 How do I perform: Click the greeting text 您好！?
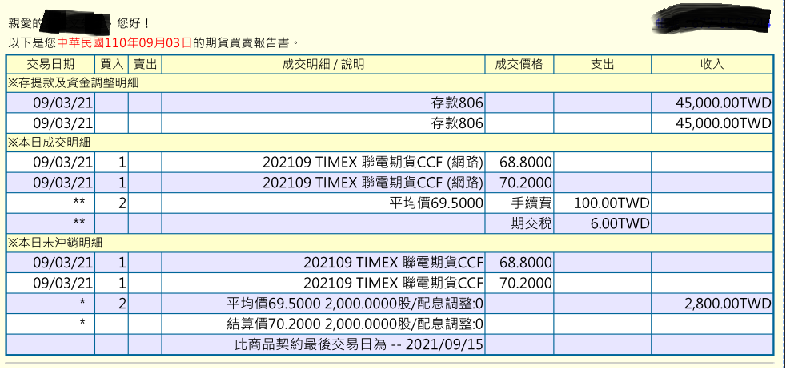(133, 23)
